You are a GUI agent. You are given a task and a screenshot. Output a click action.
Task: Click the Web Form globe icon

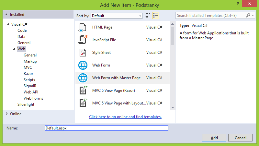pyautogui.click(x=83, y=65)
